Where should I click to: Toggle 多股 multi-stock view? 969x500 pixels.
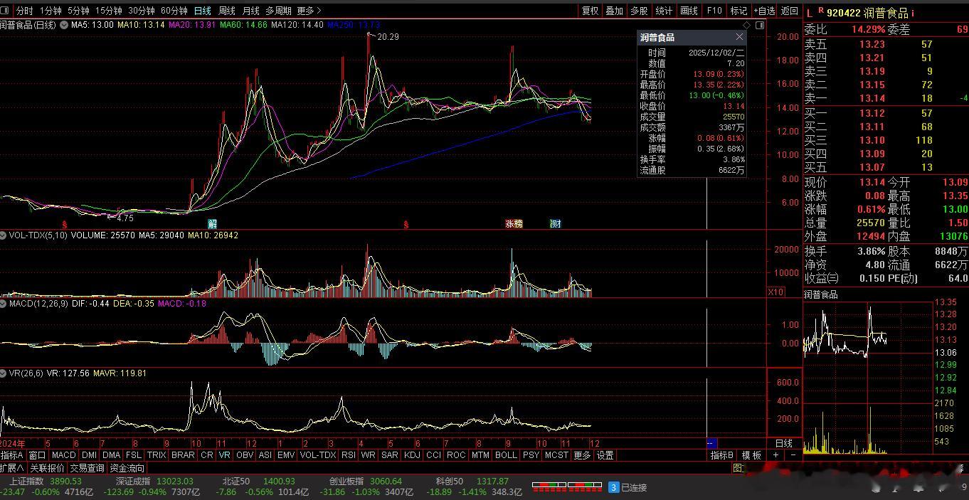click(x=639, y=11)
